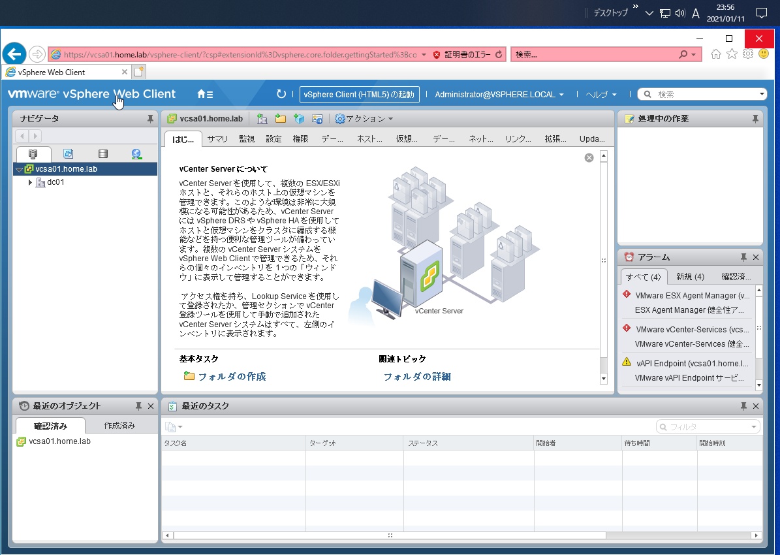Open the 作成済み recent objects tab
Image resolution: width=780 pixels, height=555 pixels.
[119, 426]
